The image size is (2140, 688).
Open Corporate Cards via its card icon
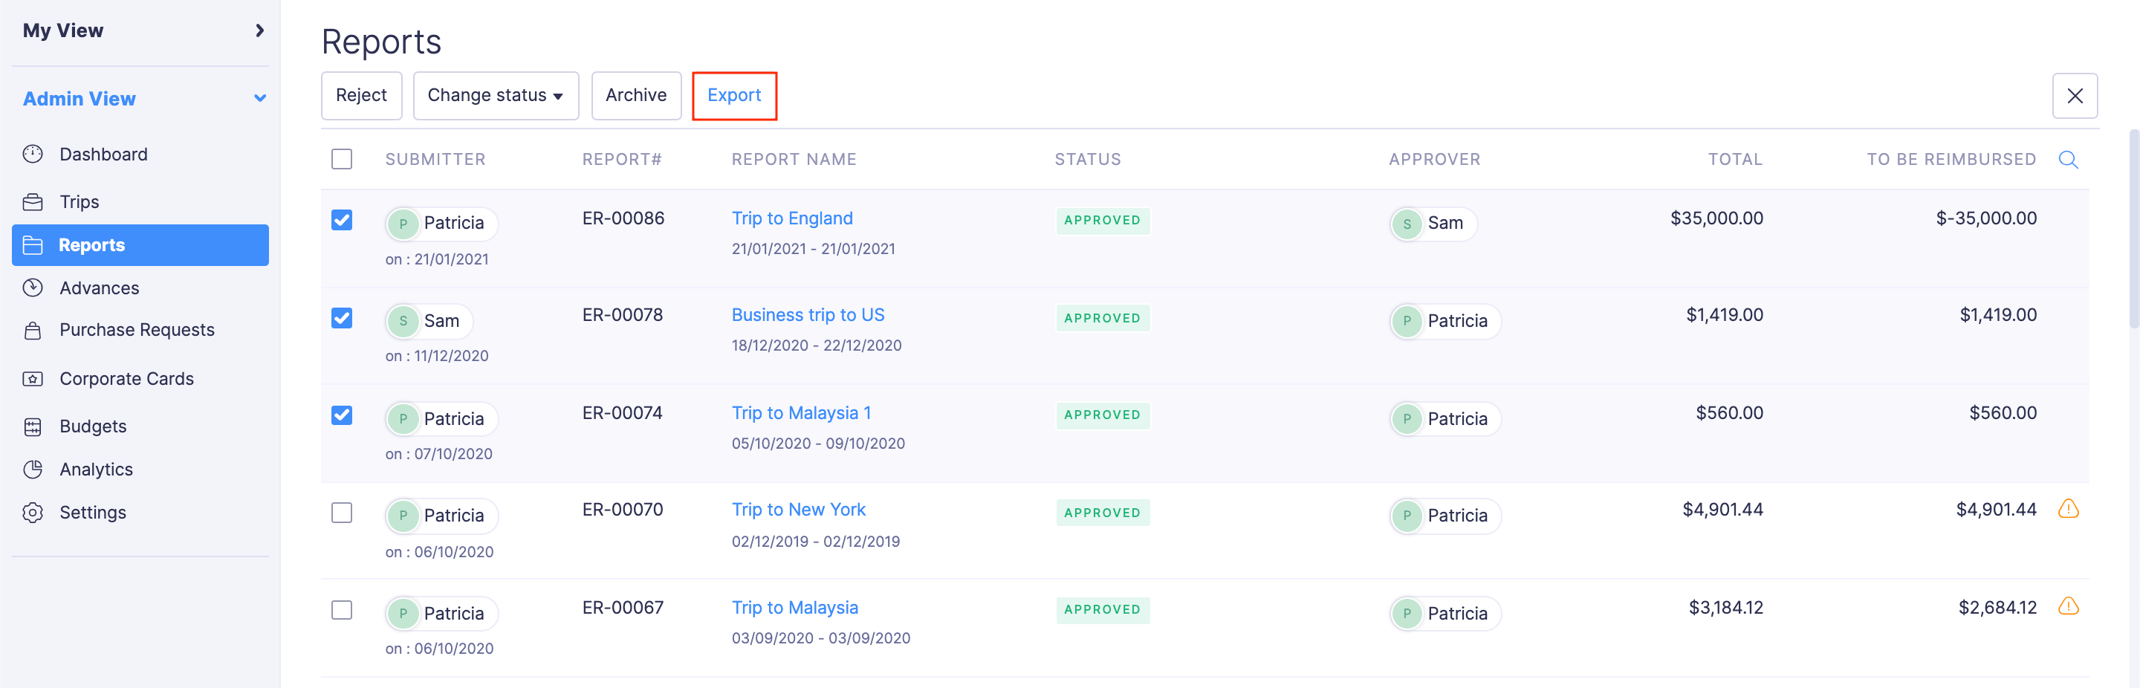(33, 378)
